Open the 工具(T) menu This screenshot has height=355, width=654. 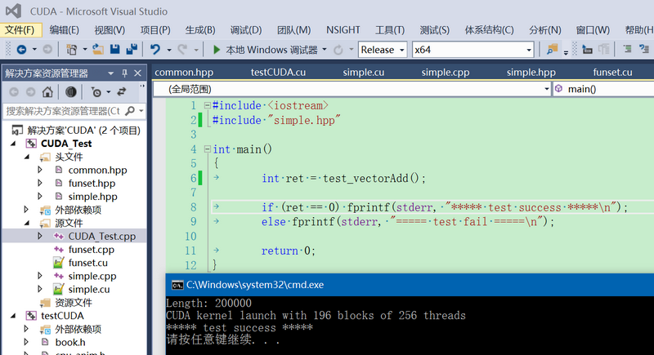390,30
